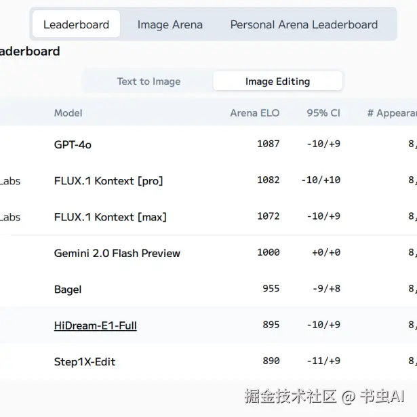Sort by the 95% CI column header
417x417 pixels.
pyautogui.click(x=323, y=113)
